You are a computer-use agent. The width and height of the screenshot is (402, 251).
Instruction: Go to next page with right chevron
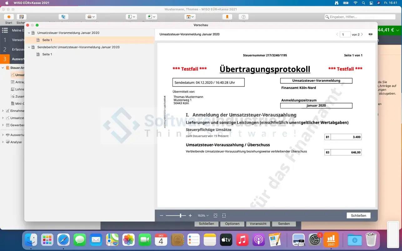tap(362, 34)
